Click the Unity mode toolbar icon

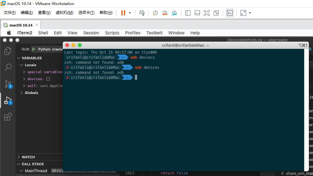216,13
